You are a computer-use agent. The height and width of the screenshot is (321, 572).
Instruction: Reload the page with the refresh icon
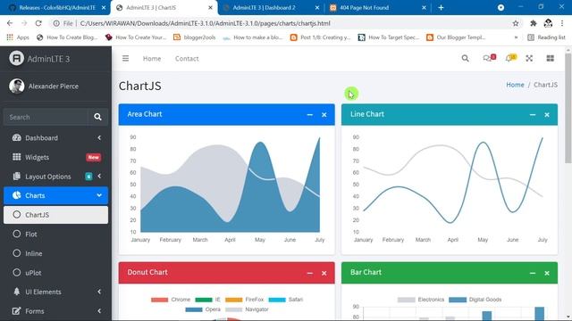point(38,23)
